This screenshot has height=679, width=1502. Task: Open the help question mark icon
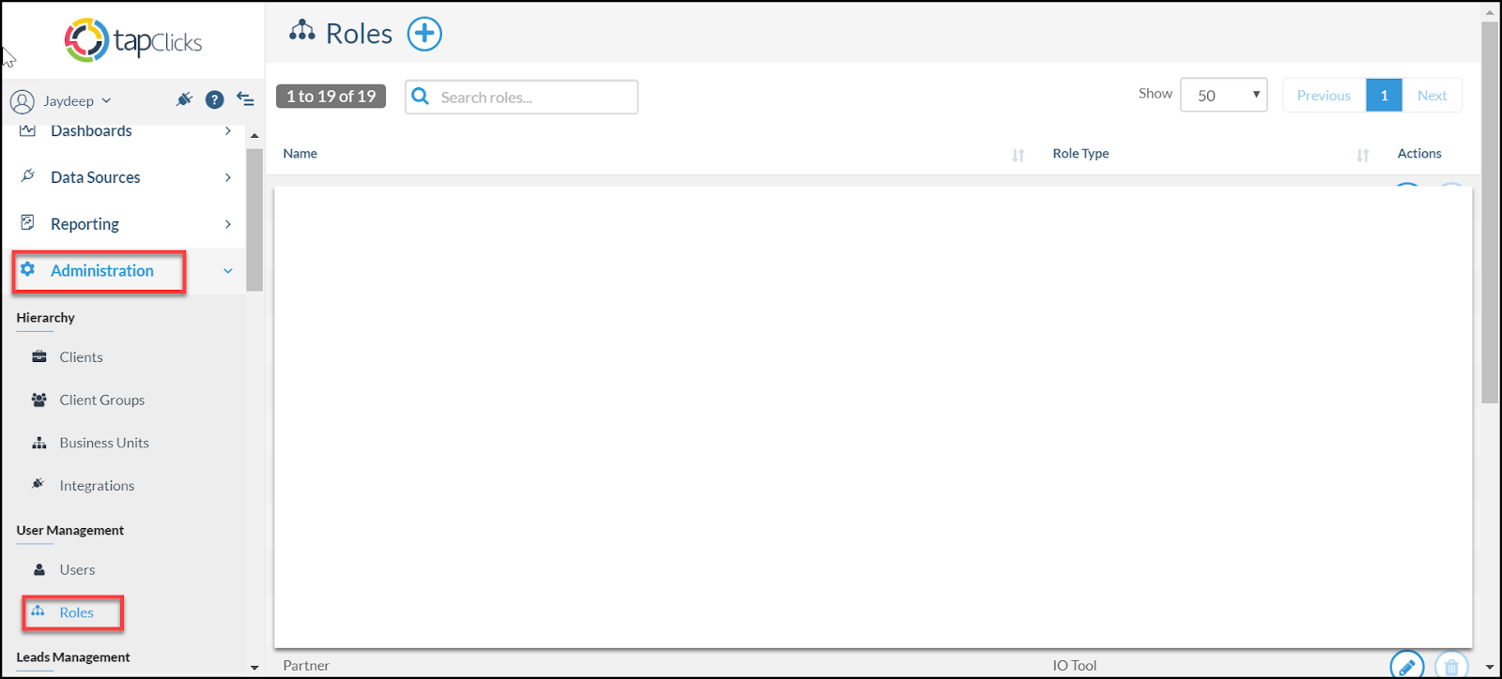(x=214, y=99)
